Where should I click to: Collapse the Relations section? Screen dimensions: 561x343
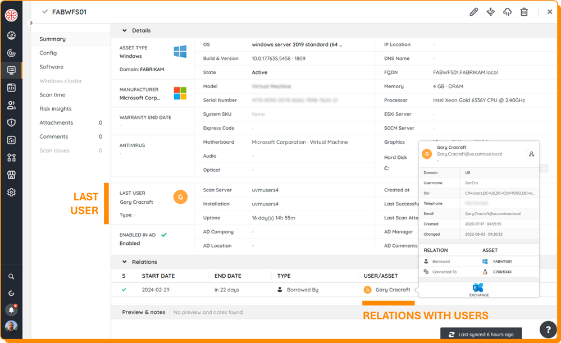(x=124, y=262)
